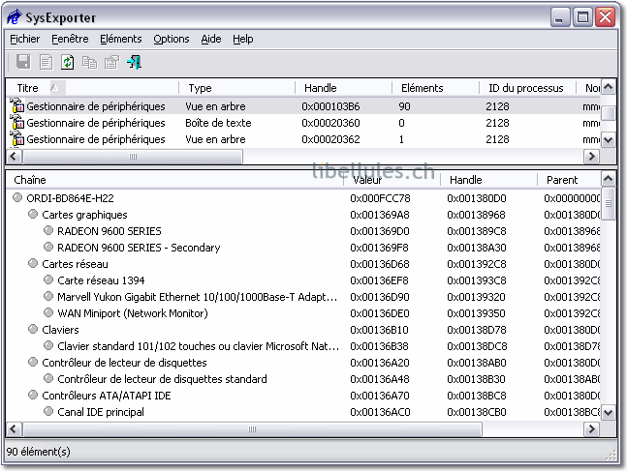This screenshot has width=627, height=471.
Task: Click the upper list's horizontal scrollbar thumb
Action: pos(133,156)
